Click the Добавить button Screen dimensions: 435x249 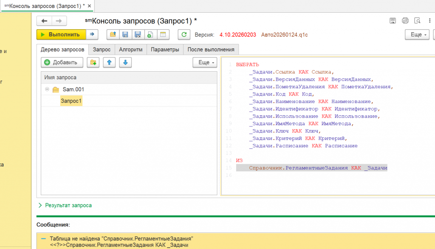62,62
